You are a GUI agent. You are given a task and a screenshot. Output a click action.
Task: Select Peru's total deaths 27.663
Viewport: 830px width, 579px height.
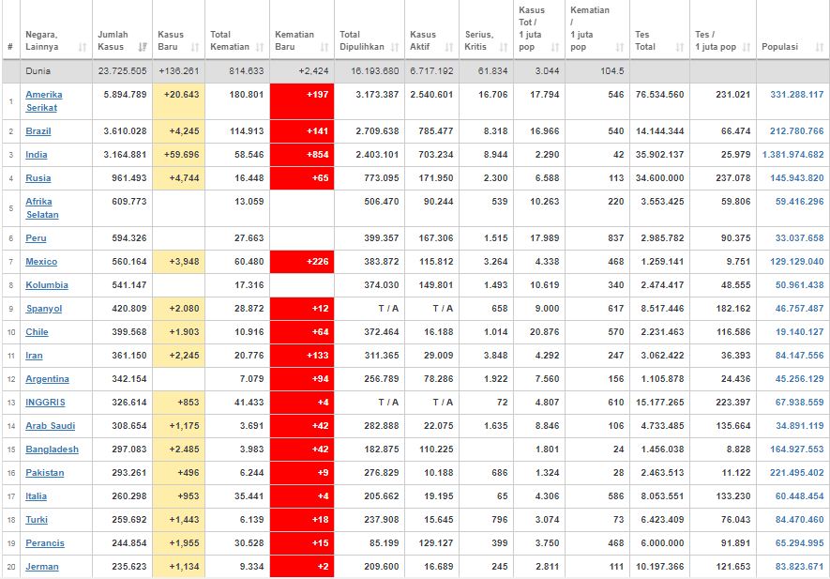(249, 237)
